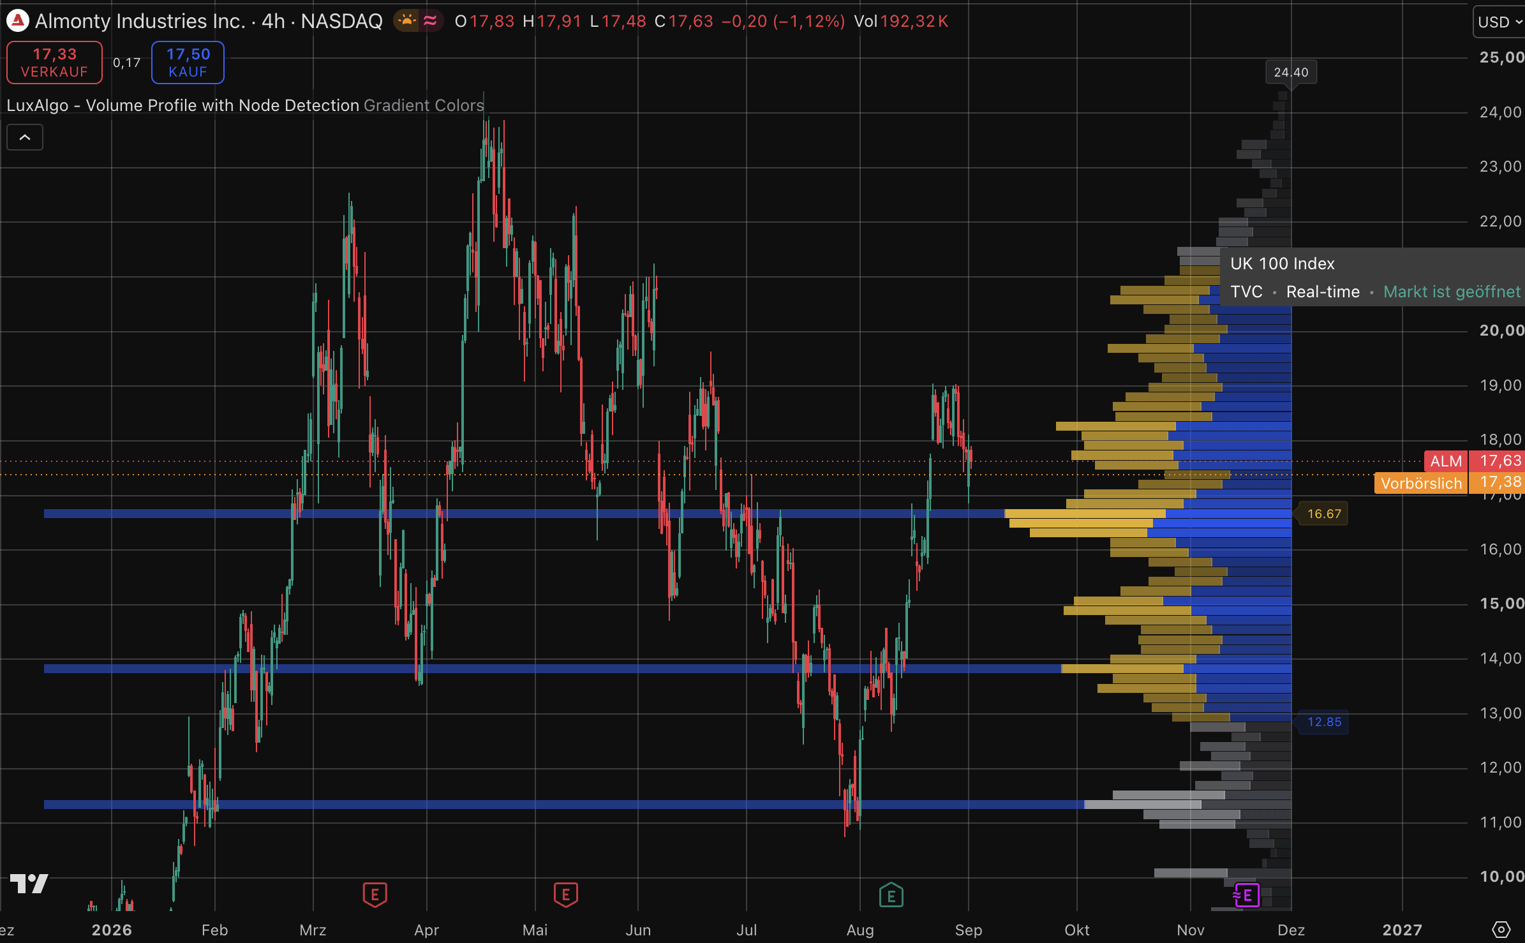The image size is (1525, 943).
Task: Click the 19,00 price axis label
Action: point(1501,385)
